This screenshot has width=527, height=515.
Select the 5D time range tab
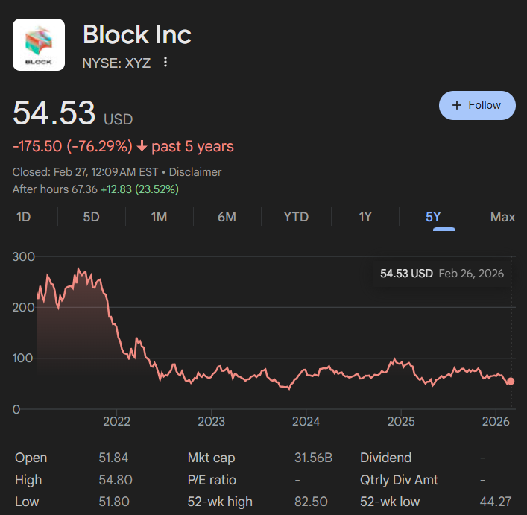tap(92, 217)
